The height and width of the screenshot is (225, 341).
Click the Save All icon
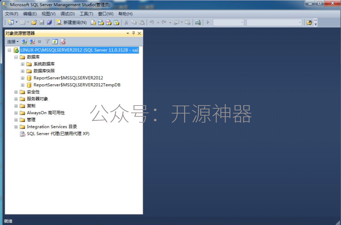pyautogui.click(x=50, y=22)
